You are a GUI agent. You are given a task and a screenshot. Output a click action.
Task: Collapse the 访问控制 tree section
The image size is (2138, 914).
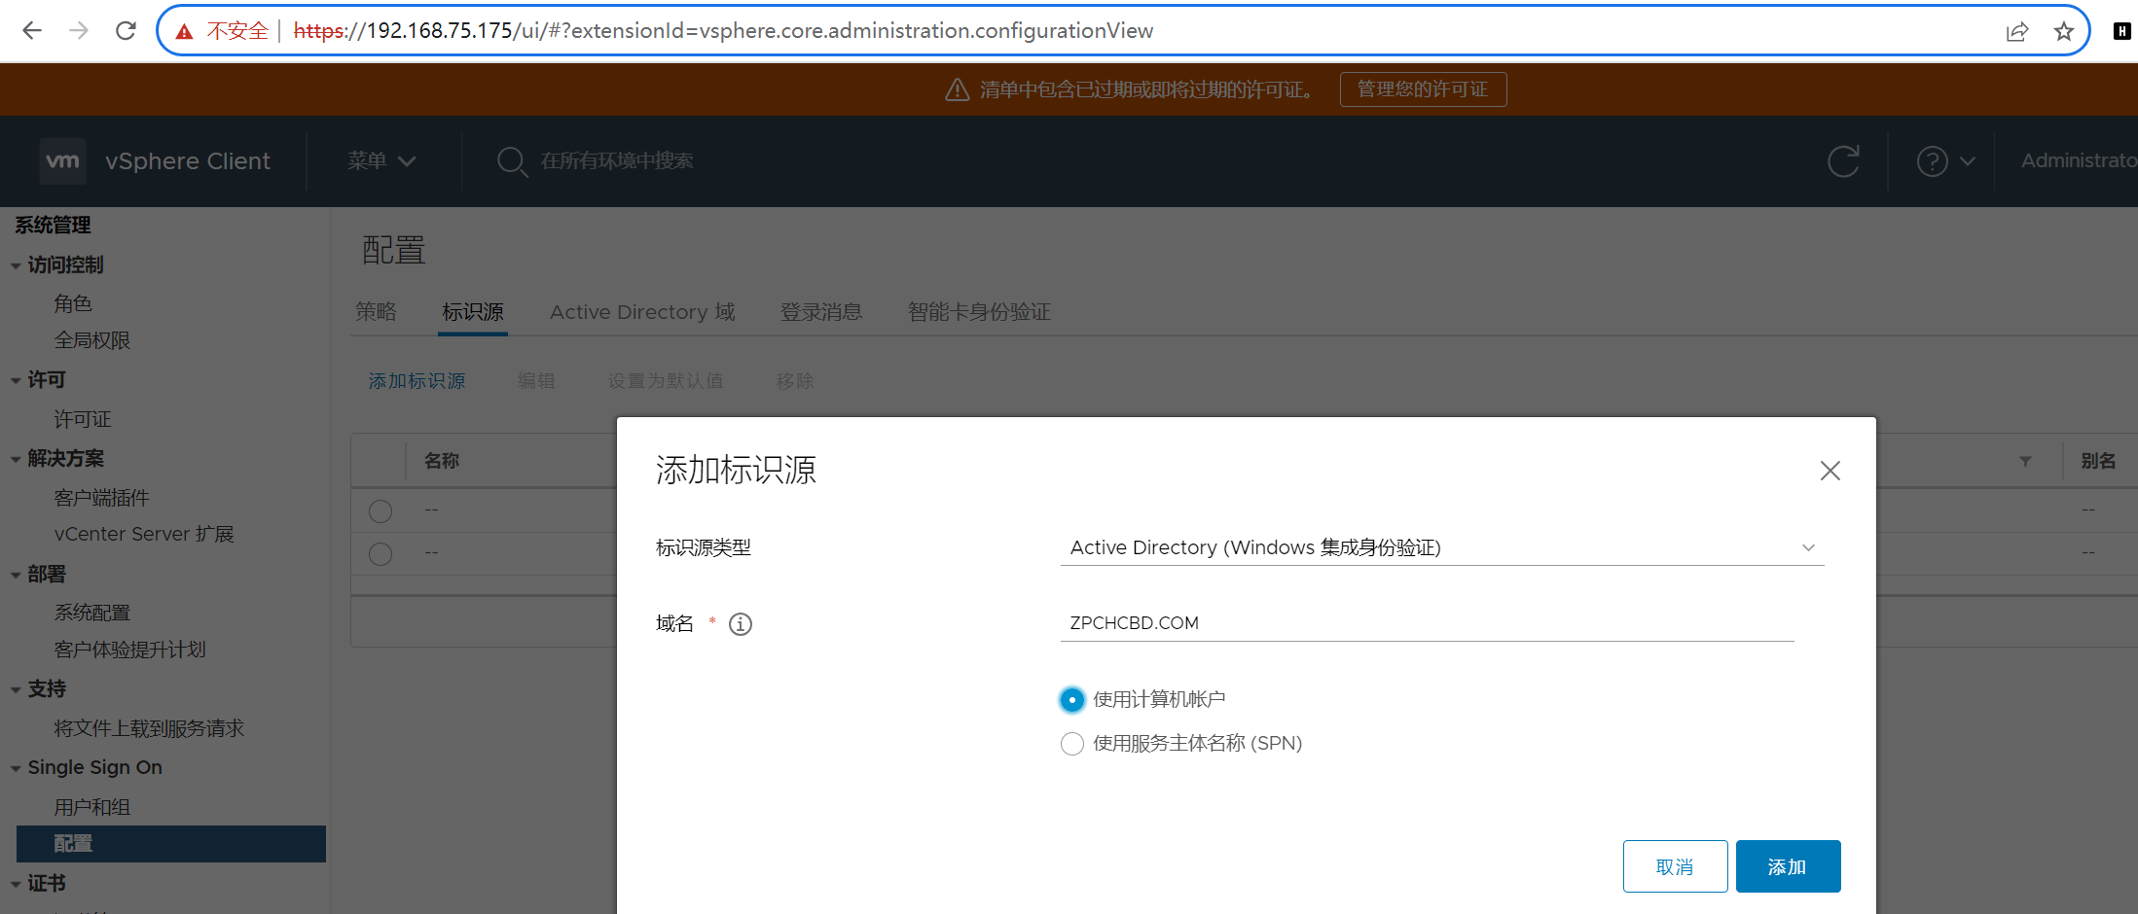[16, 265]
